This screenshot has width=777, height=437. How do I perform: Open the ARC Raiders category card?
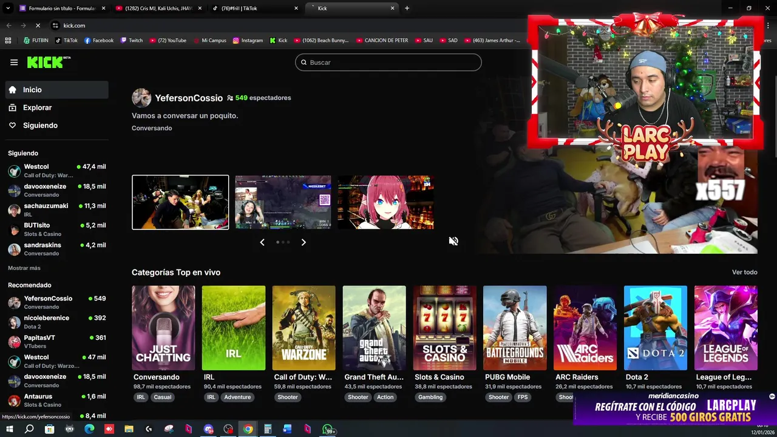point(585,328)
